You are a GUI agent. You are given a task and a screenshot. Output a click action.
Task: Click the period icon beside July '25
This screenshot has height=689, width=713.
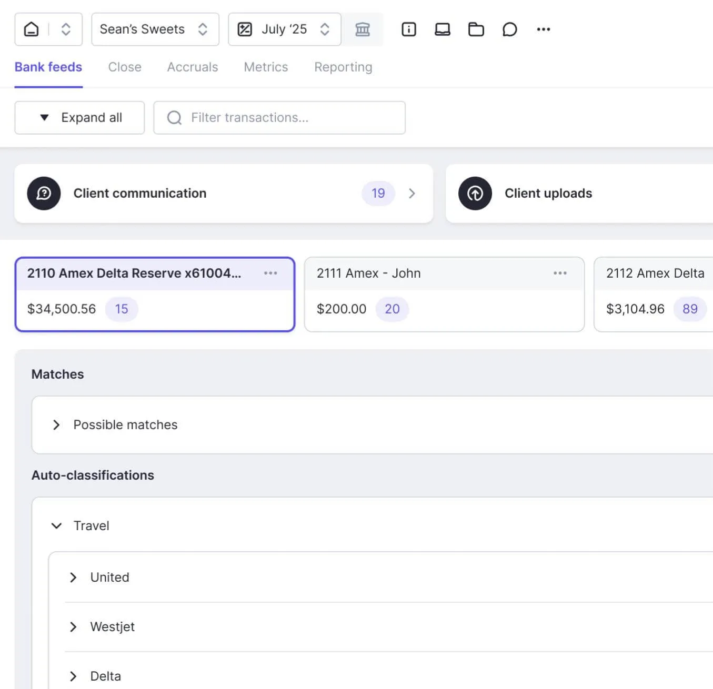[x=245, y=29]
